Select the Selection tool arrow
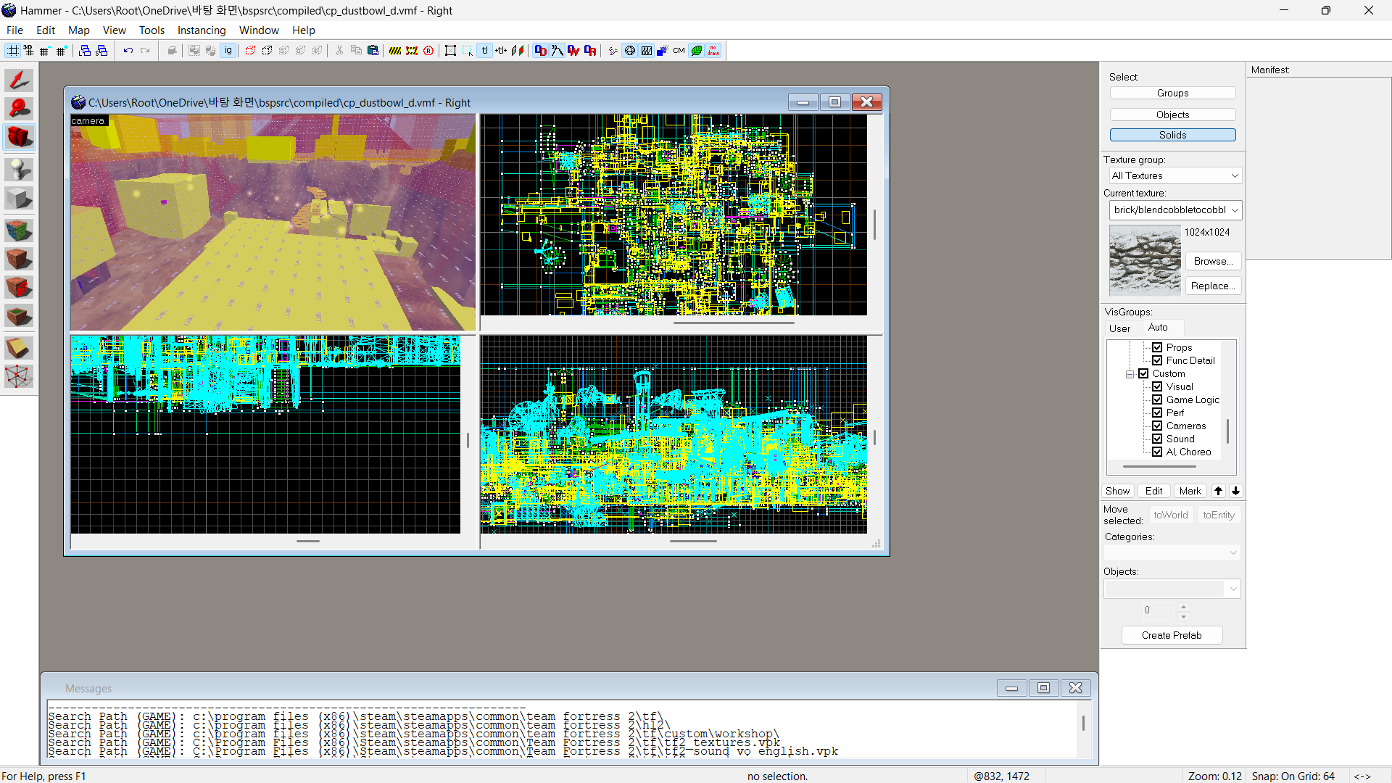Screen dimensions: 1392x783 (x=20, y=80)
